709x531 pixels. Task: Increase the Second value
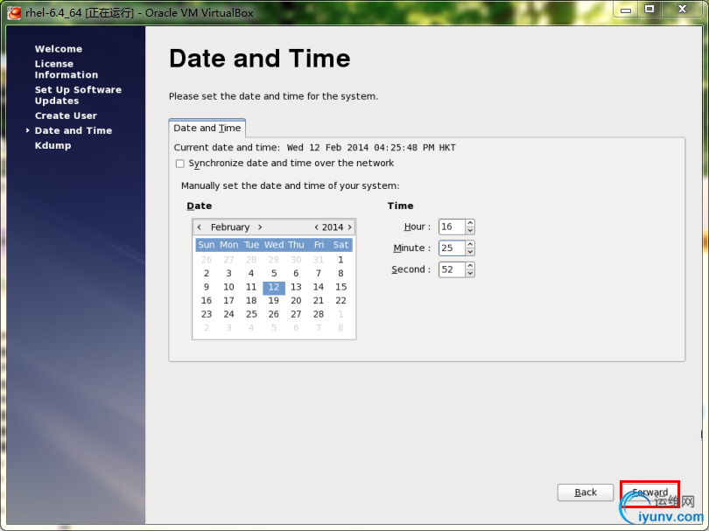(x=470, y=266)
